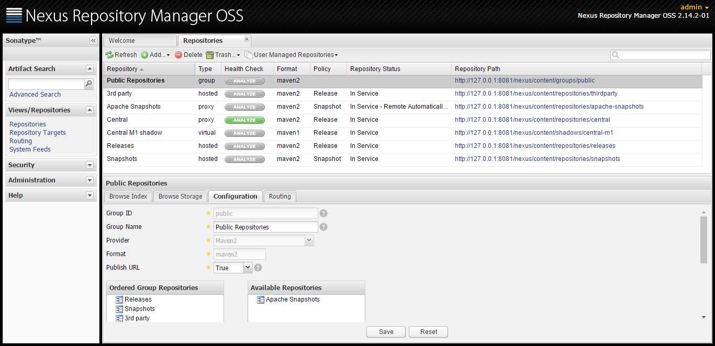
Task: Click Analyze button for 3rd party
Action: (244, 94)
